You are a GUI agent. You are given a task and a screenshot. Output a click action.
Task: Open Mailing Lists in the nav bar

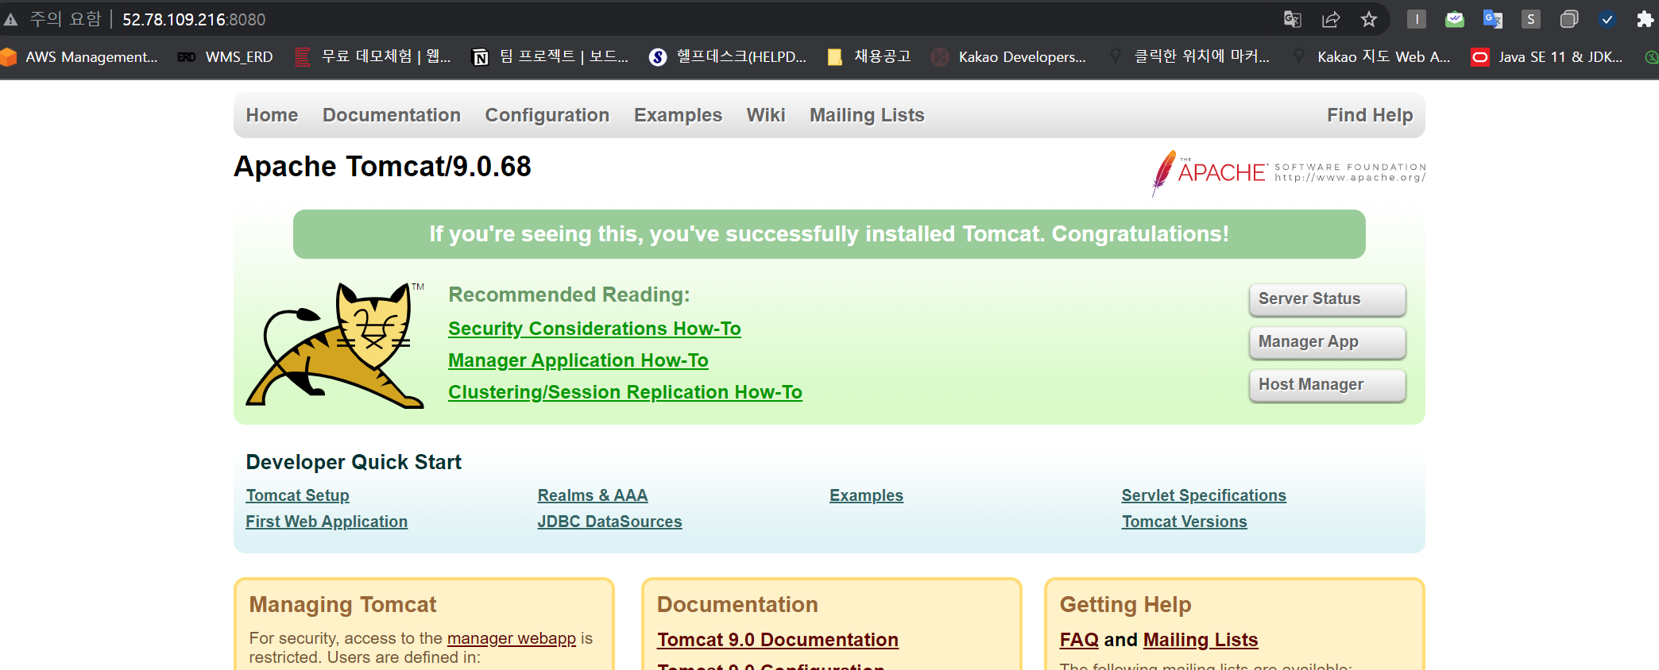[x=867, y=115]
